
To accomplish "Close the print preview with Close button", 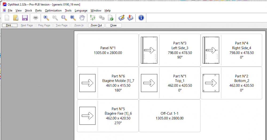I will [x=113, y=25].
